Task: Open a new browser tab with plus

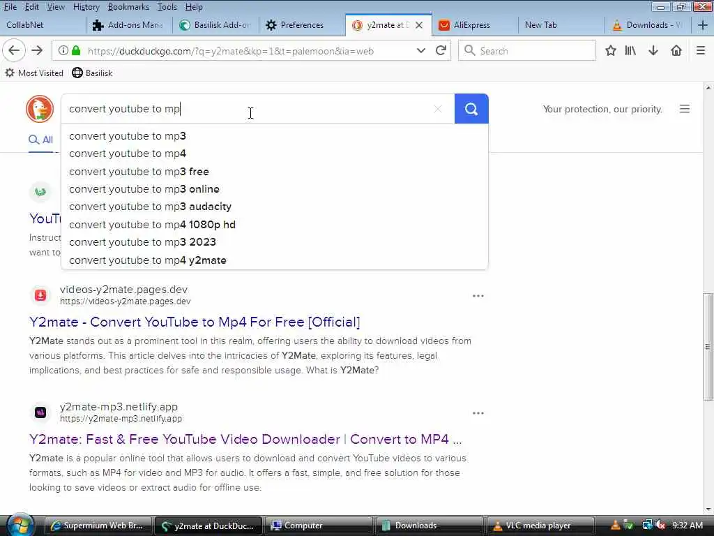Action: 703,25
